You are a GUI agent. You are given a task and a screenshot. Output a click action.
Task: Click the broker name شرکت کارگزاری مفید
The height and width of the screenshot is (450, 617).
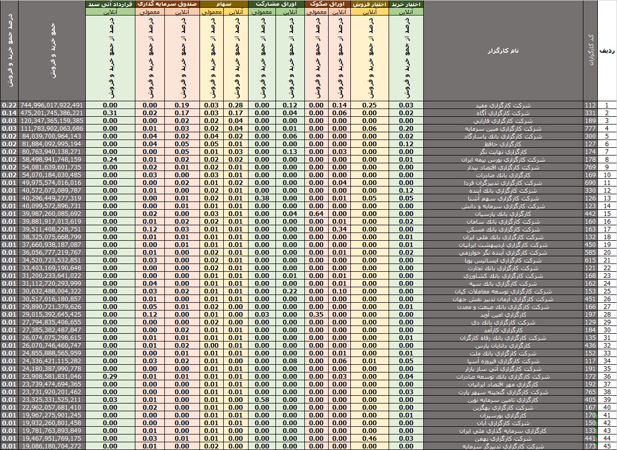point(503,105)
